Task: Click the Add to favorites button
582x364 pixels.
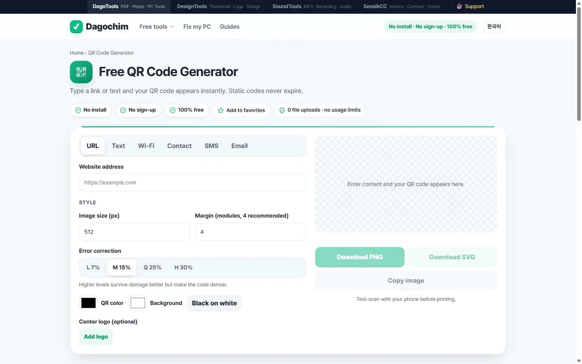Action: (x=241, y=110)
